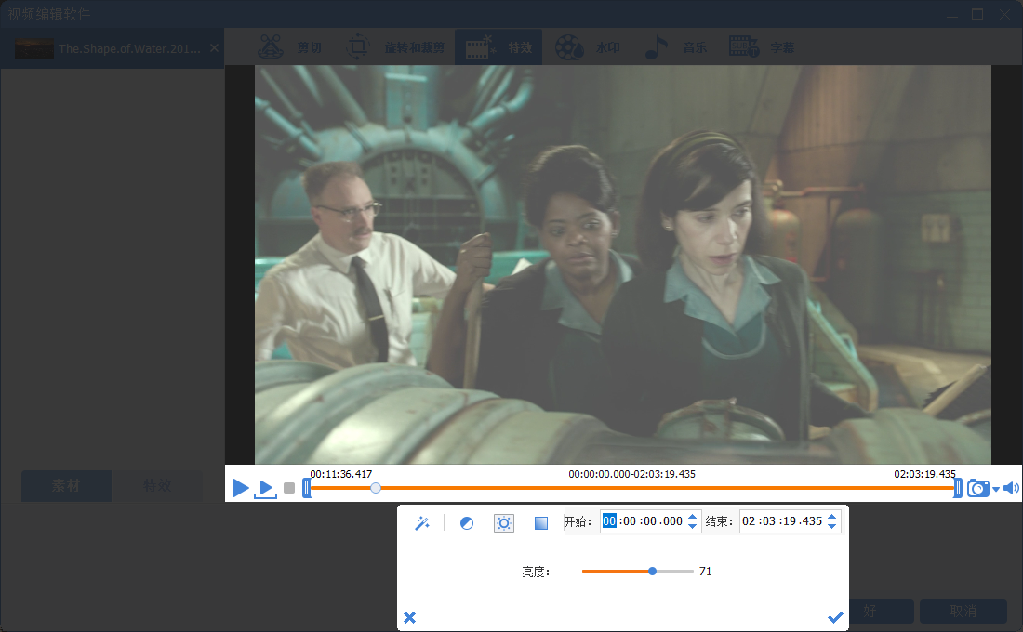Image resolution: width=1023 pixels, height=632 pixels.
Task: Play the video preview
Action: [240, 488]
